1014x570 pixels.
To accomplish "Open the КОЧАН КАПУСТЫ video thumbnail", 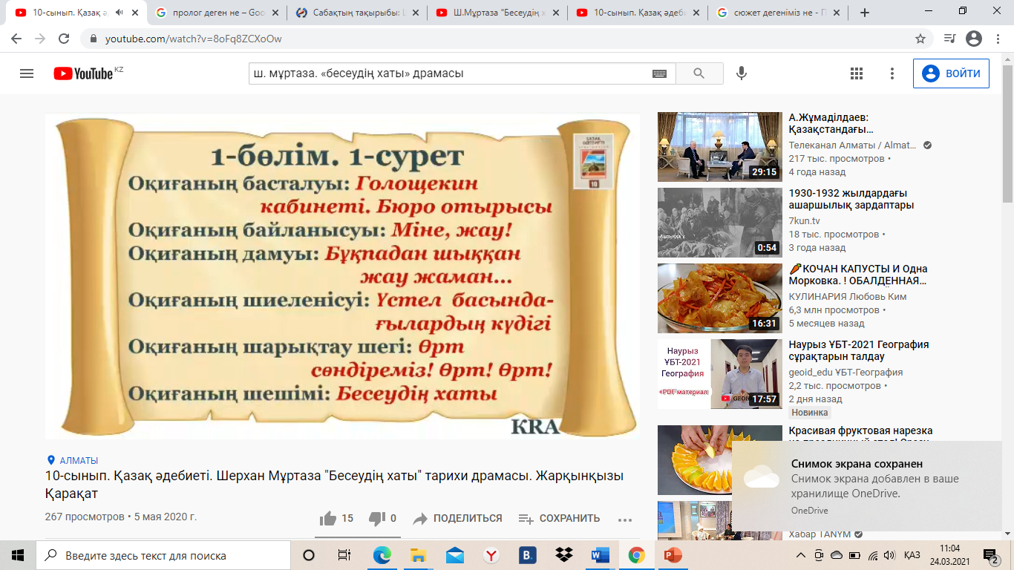I will [720, 298].
